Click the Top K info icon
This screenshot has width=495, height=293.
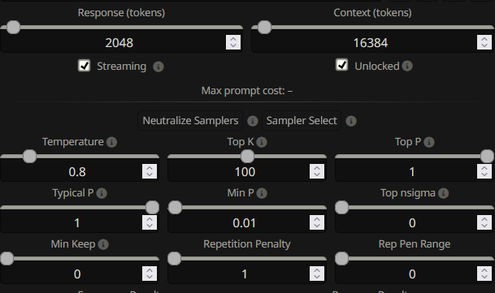262,142
